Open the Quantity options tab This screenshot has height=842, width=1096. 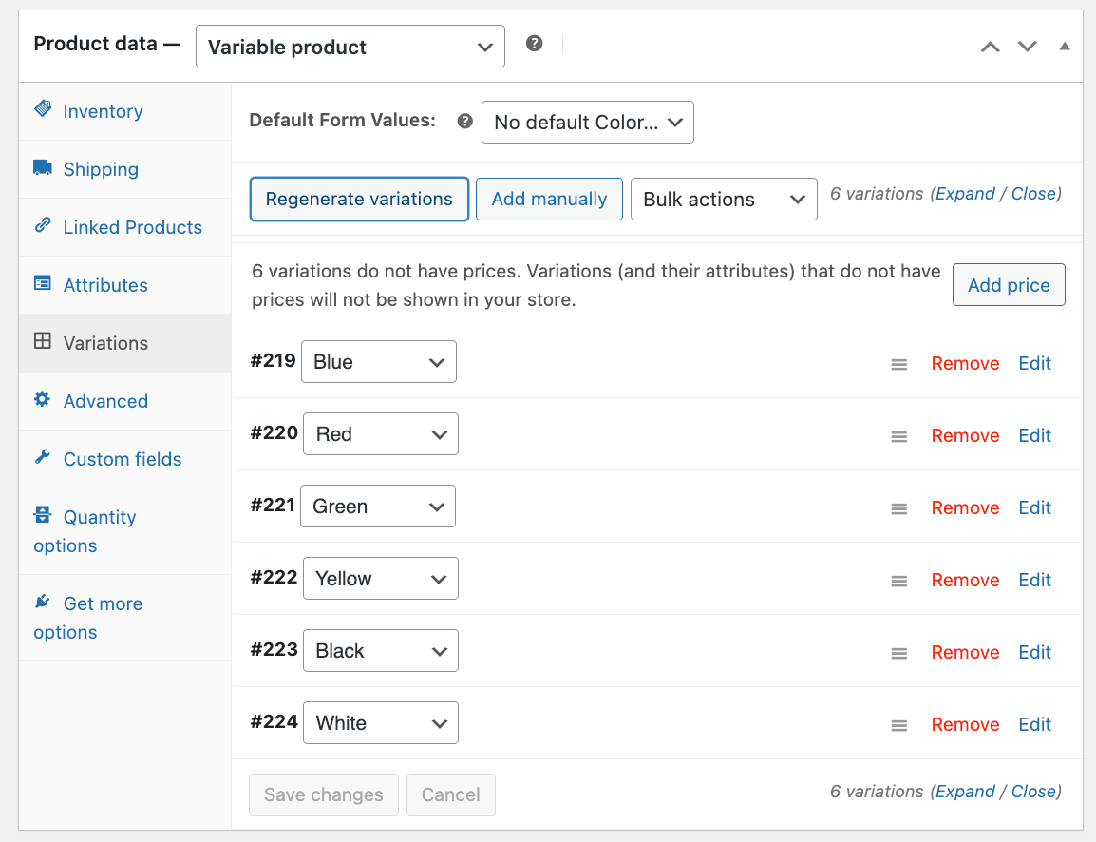pos(125,531)
